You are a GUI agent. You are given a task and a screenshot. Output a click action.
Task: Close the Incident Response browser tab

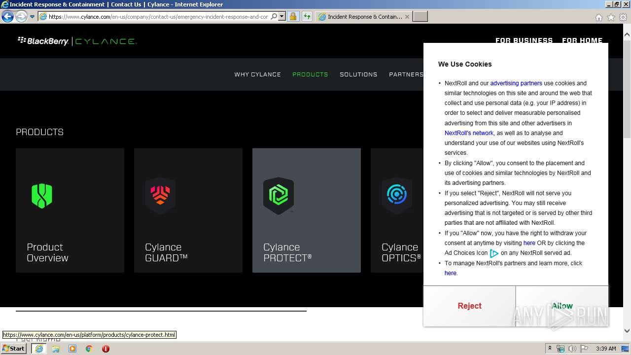coord(407,16)
